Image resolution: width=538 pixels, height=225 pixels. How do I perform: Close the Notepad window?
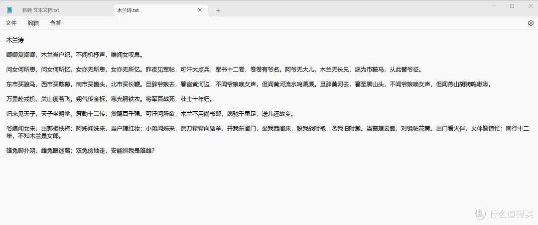tap(530, 6)
